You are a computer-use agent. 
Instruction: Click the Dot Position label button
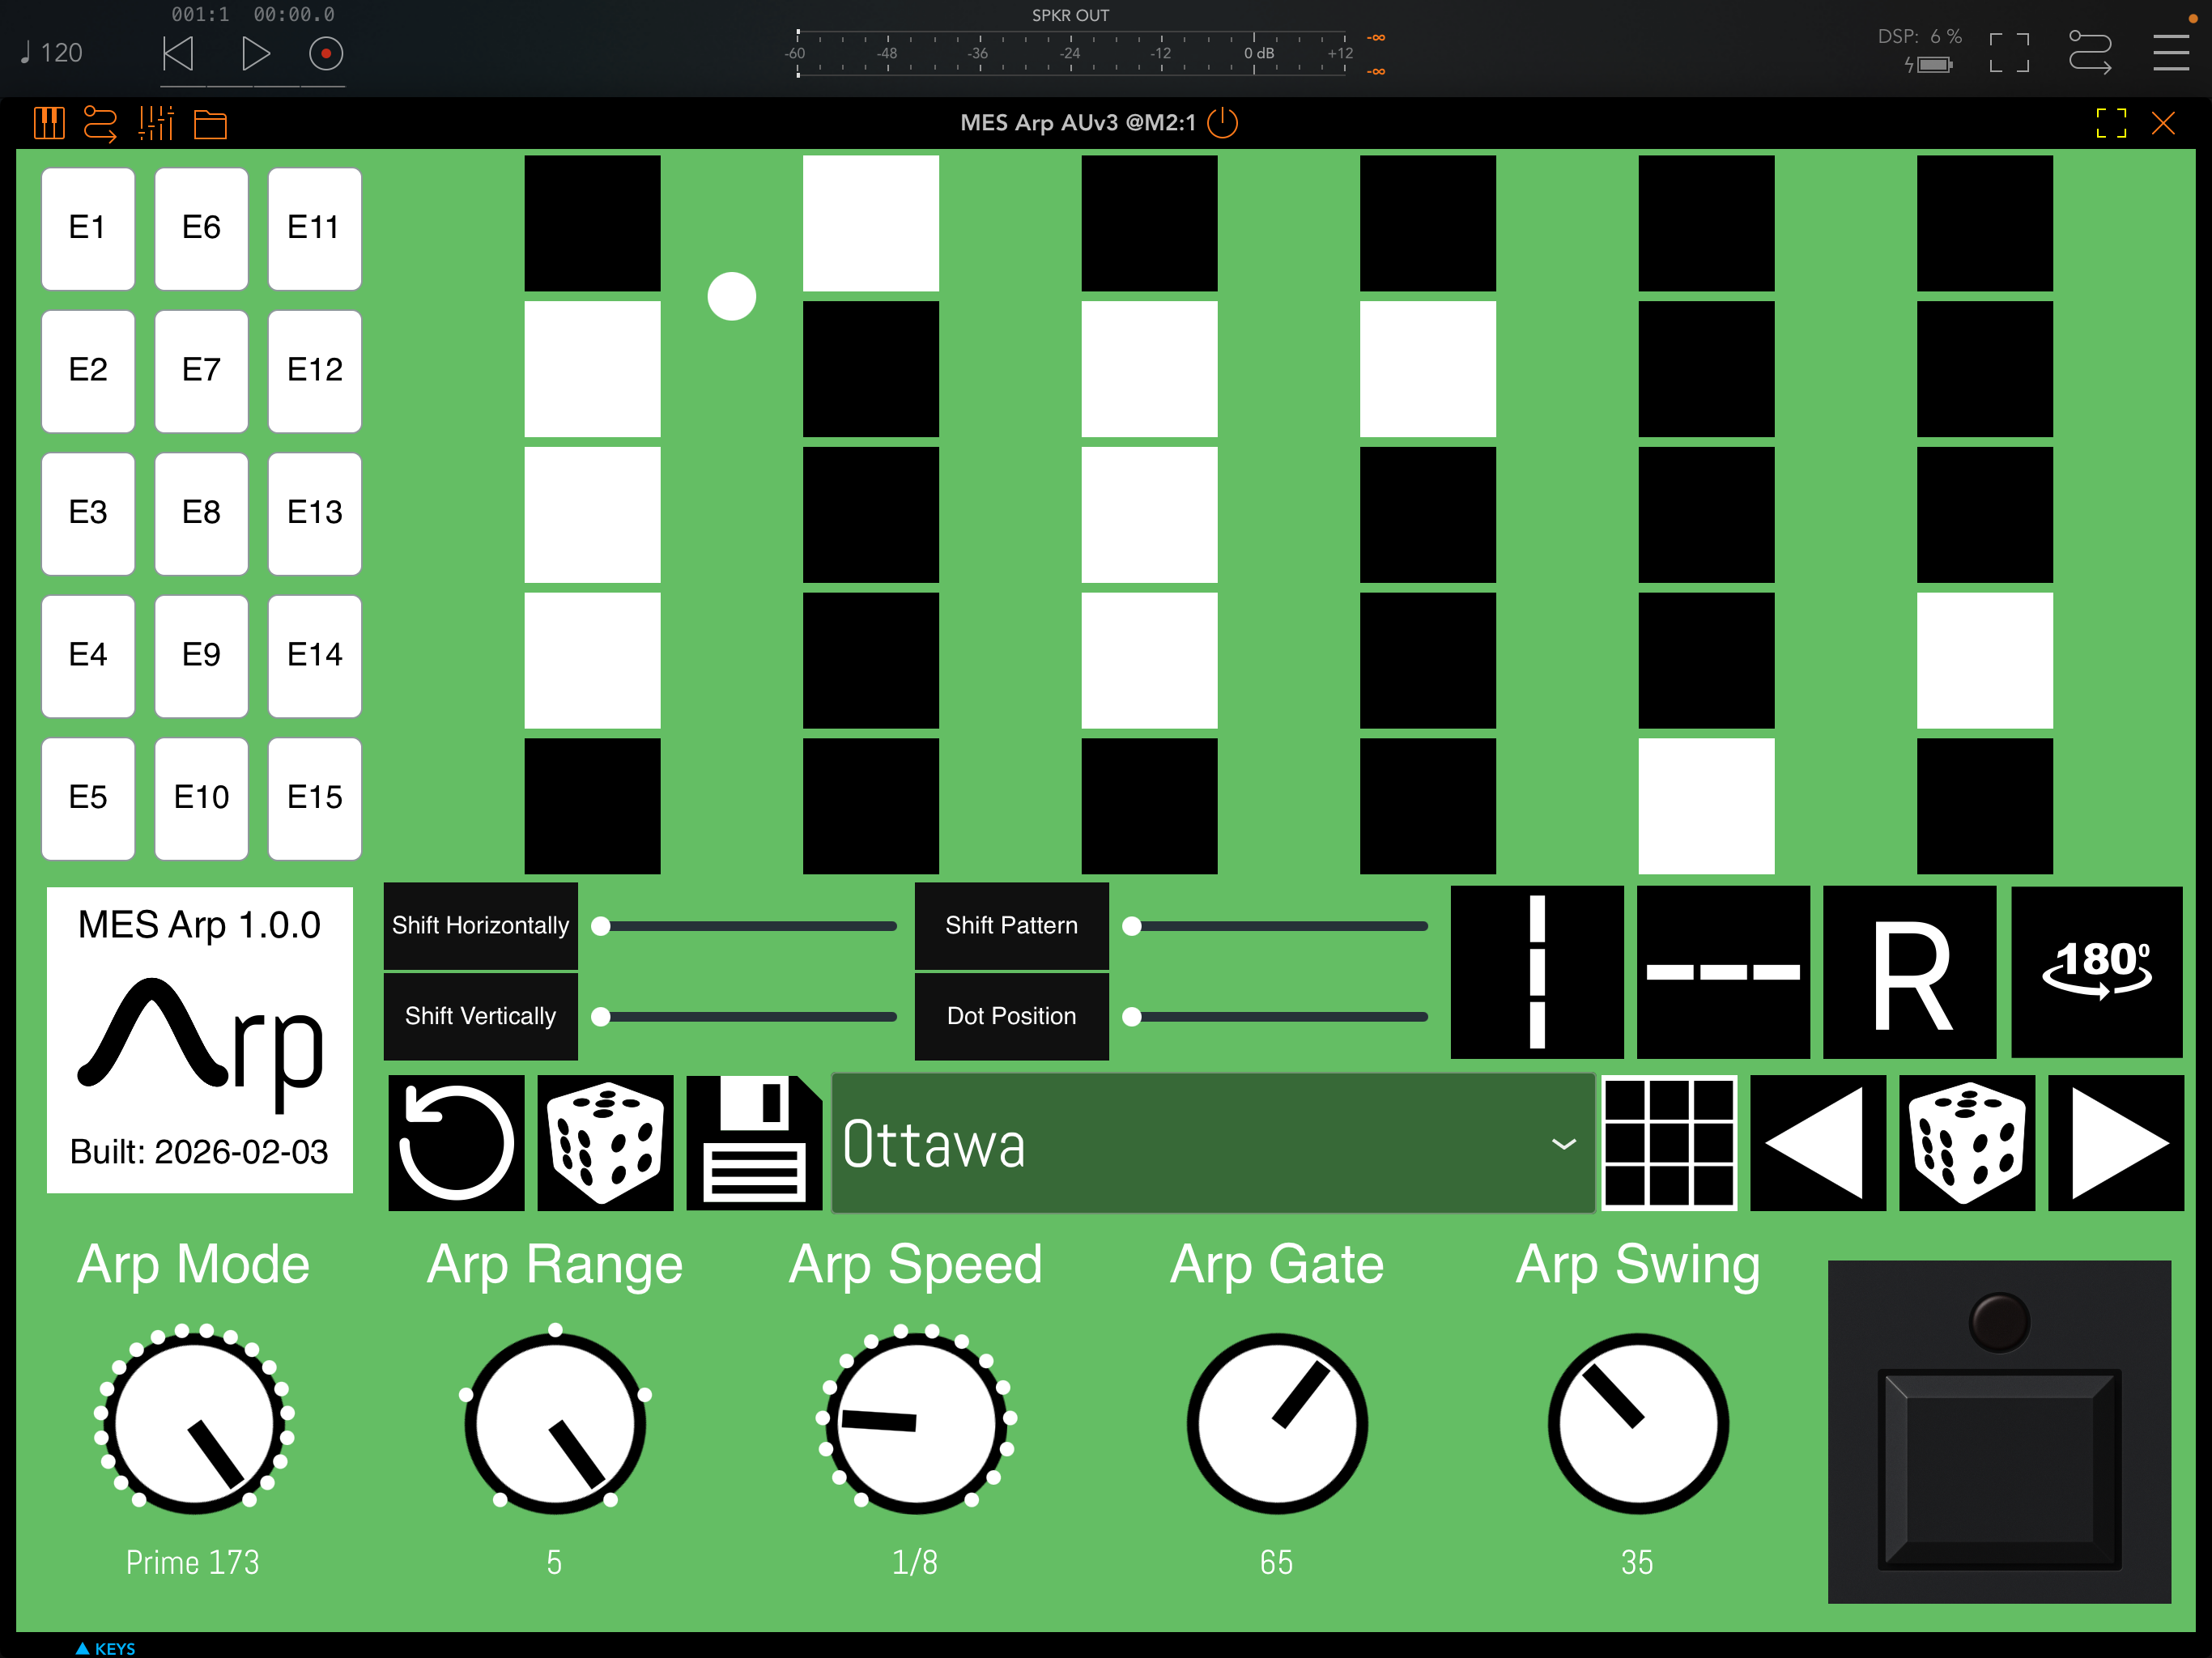click(1012, 1016)
